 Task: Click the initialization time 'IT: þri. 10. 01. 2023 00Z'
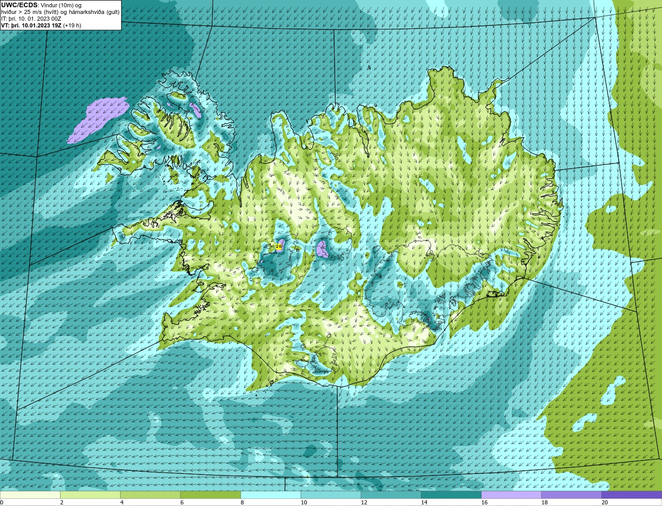click(x=32, y=19)
